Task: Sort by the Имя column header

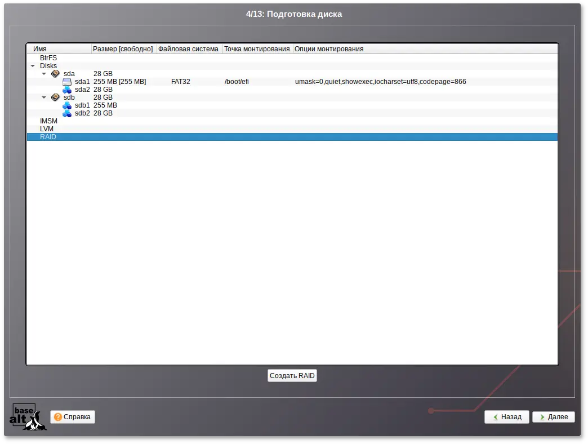Action: [59, 49]
